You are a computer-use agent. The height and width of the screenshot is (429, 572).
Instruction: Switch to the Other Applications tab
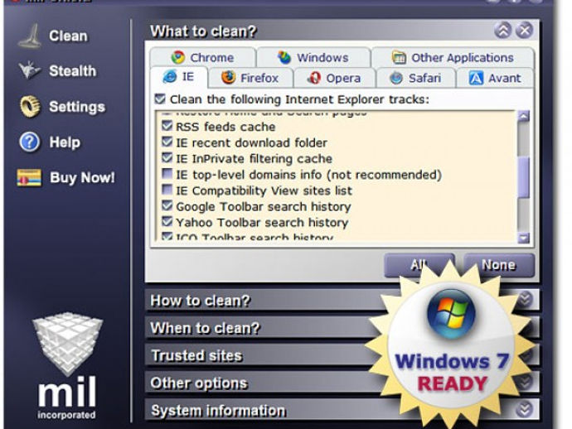coord(453,57)
